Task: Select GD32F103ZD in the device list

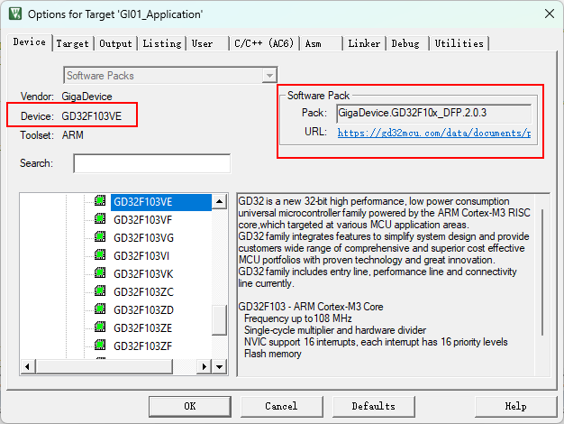Action: (x=143, y=310)
